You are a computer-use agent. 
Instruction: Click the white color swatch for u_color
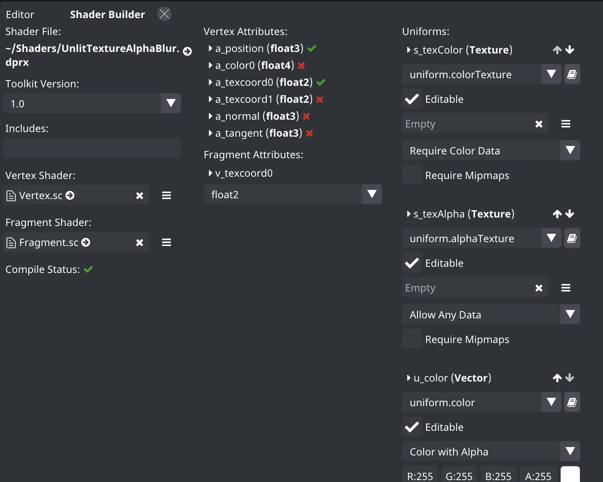570,474
